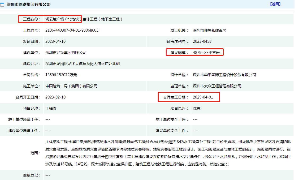Click the page title 深圳市地铁集团有限公司

pyautogui.click(x=28, y=5)
